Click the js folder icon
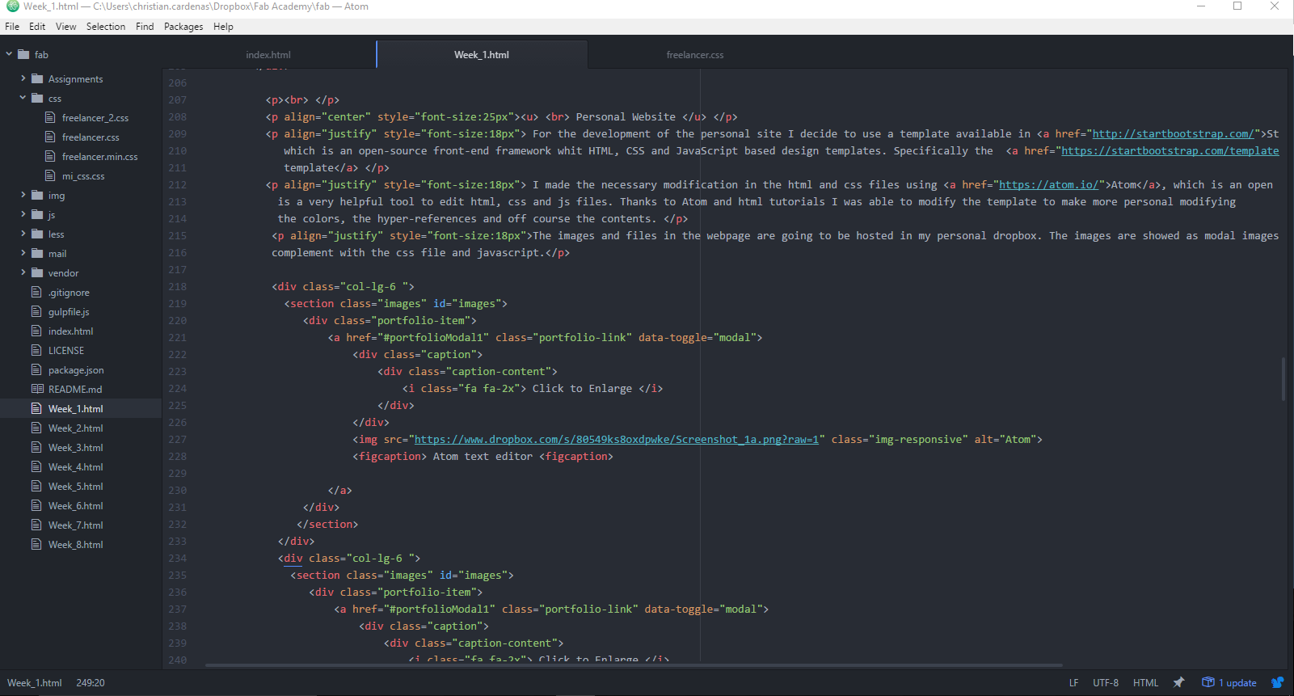The height and width of the screenshot is (696, 1294). [x=37, y=215]
